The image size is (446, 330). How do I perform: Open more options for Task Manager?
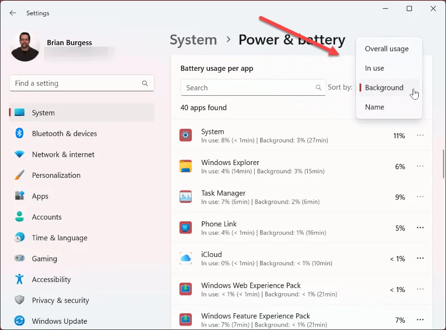[x=420, y=197]
